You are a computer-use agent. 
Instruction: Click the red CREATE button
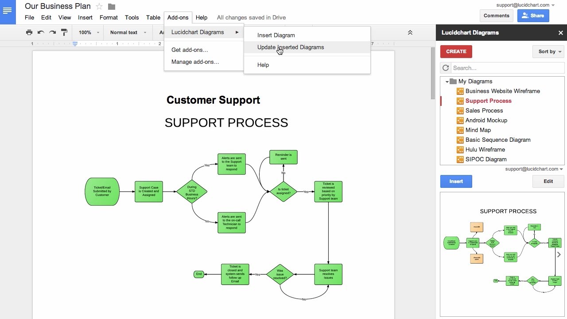pyautogui.click(x=456, y=51)
